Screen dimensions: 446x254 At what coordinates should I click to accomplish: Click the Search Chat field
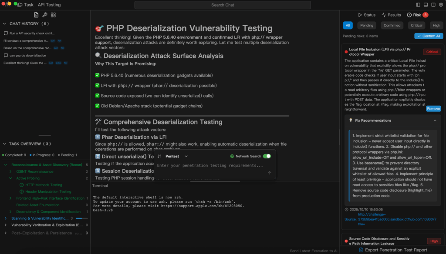pos(223,5)
